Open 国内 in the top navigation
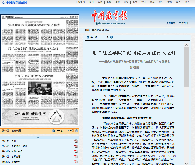The image size is (195, 165). (92, 2)
